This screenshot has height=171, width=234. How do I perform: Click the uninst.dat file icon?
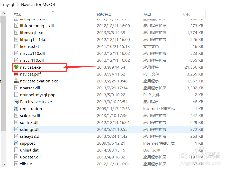pyautogui.click(x=16, y=150)
